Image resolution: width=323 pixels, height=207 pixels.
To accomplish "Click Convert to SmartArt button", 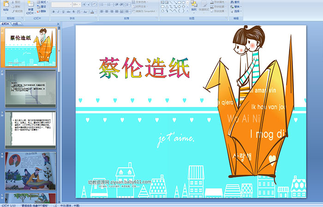I will point(144,11).
